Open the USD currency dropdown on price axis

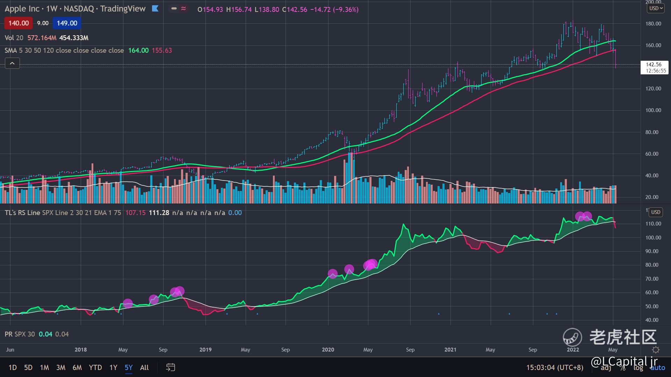point(656,8)
